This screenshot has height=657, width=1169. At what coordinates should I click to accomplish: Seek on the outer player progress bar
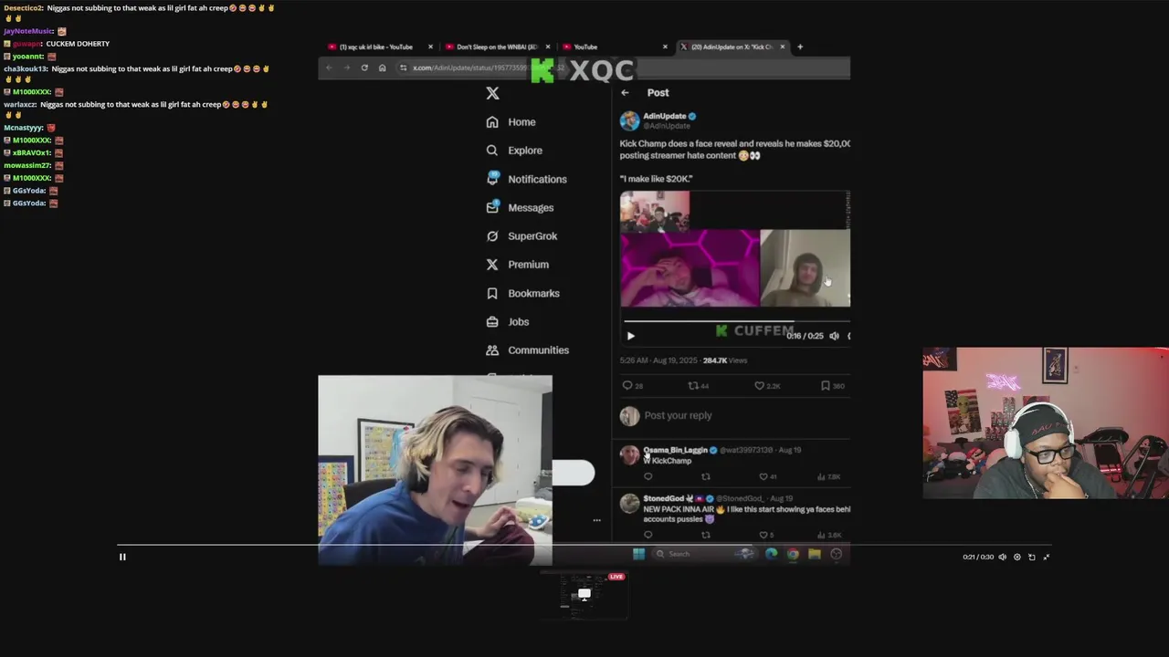pos(584,545)
